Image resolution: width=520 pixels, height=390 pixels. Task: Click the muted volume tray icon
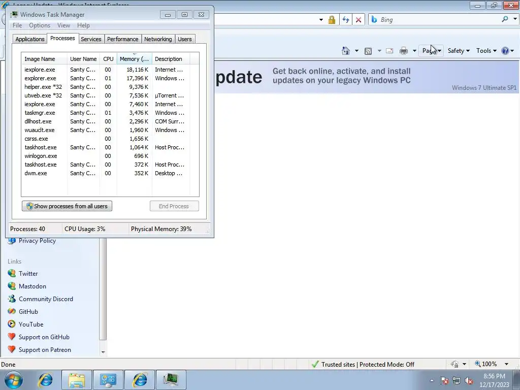point(469,381)
